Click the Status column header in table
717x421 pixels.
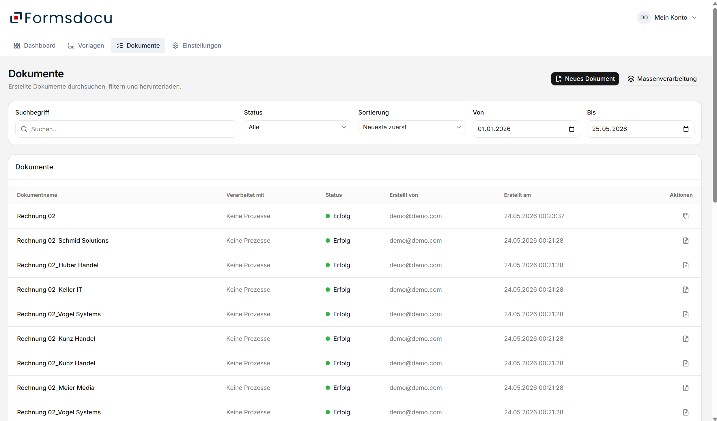tap(333, 195)
